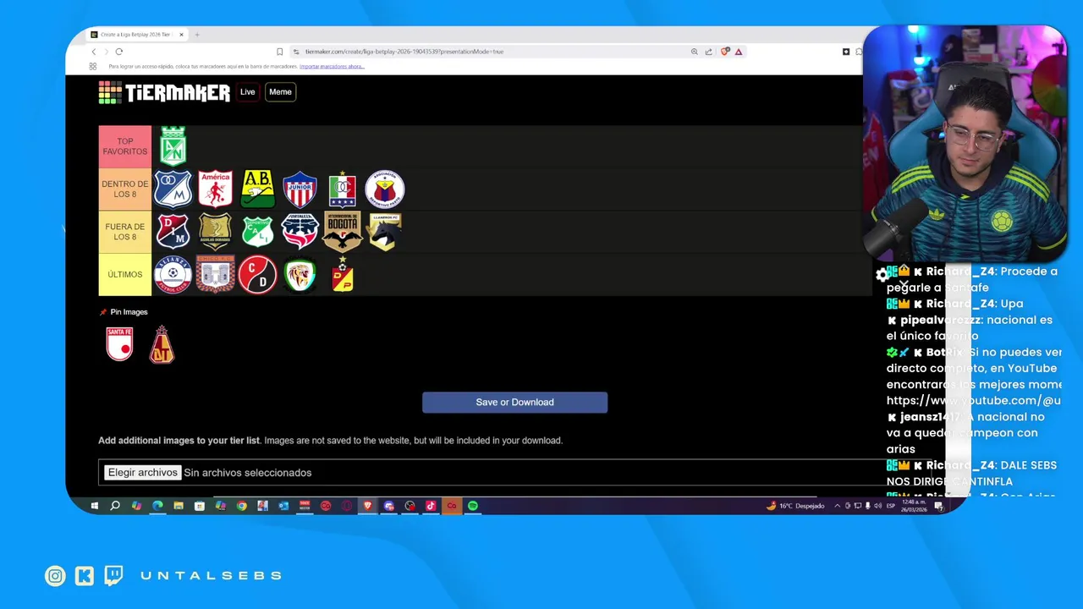The height and width of the screenshot is (609, 1083).
Task: Open a new browser tab
Action: click(x=197, y=35)
